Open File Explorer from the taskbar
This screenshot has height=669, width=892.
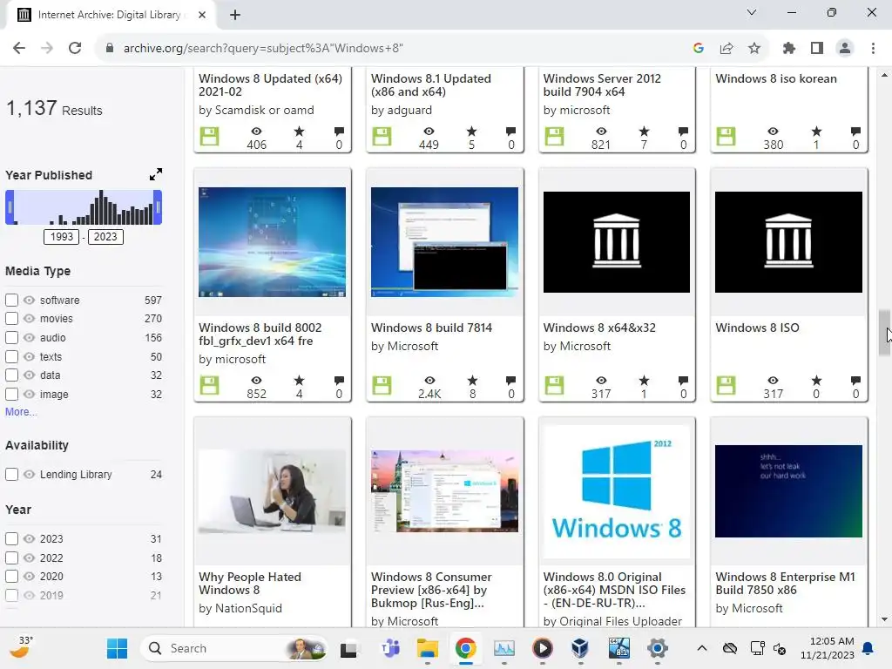click(427, 648)
